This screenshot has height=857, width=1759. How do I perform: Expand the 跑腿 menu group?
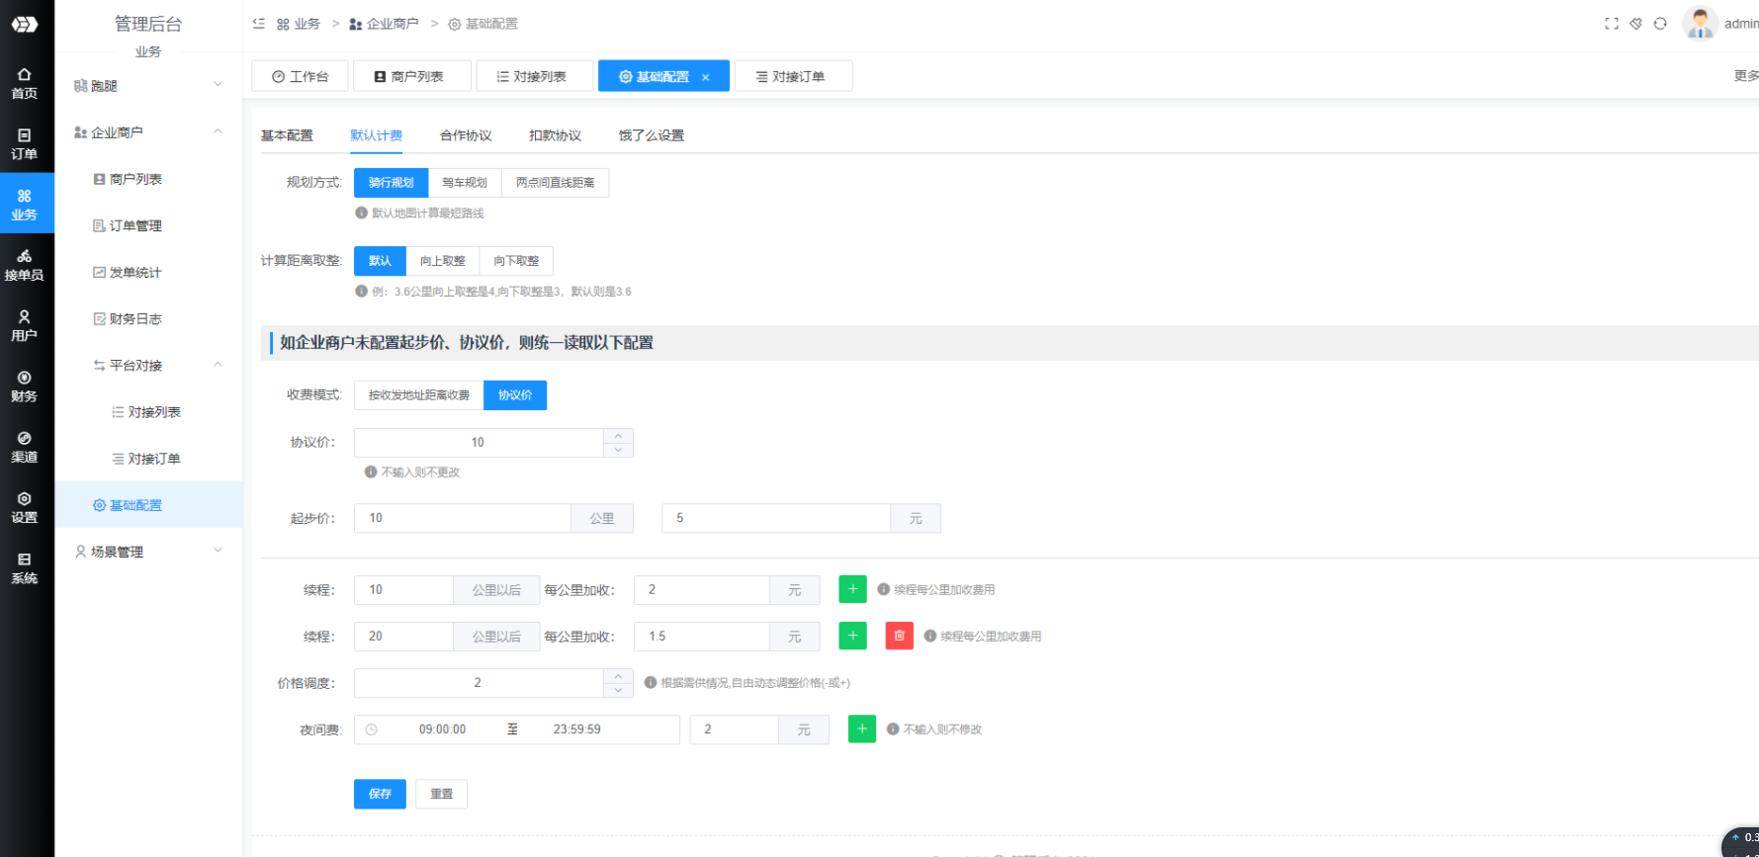[148, 86]
